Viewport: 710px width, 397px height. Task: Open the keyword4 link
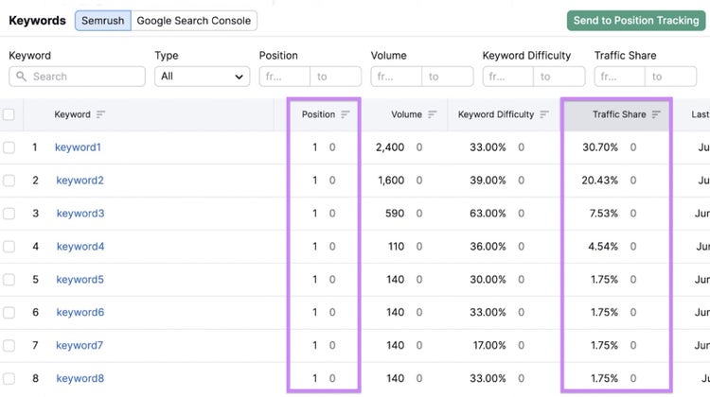(80, 247)
